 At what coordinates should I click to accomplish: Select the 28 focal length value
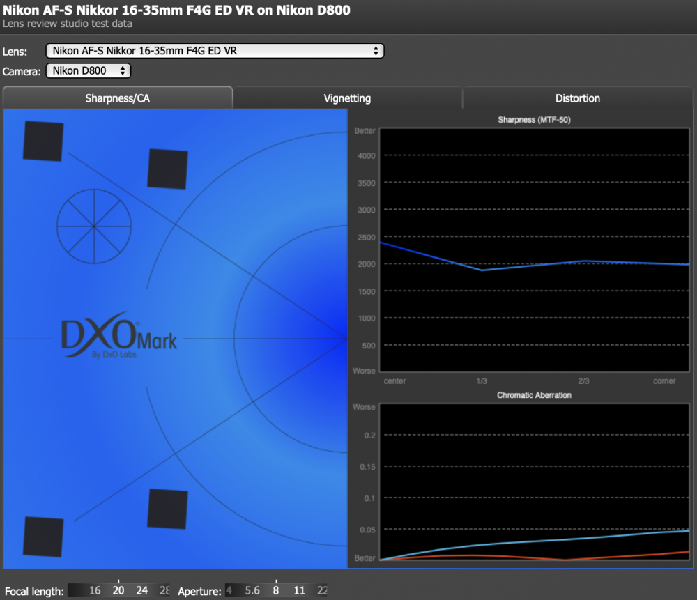point(165,590)
